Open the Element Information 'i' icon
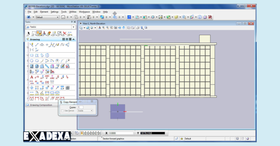Screen dimensions: 280x146 [200, 17]
